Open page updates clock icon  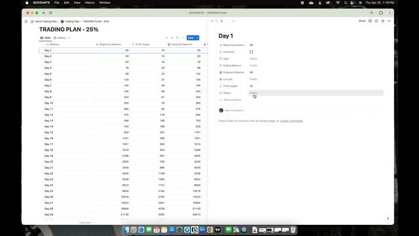[376, 21]
